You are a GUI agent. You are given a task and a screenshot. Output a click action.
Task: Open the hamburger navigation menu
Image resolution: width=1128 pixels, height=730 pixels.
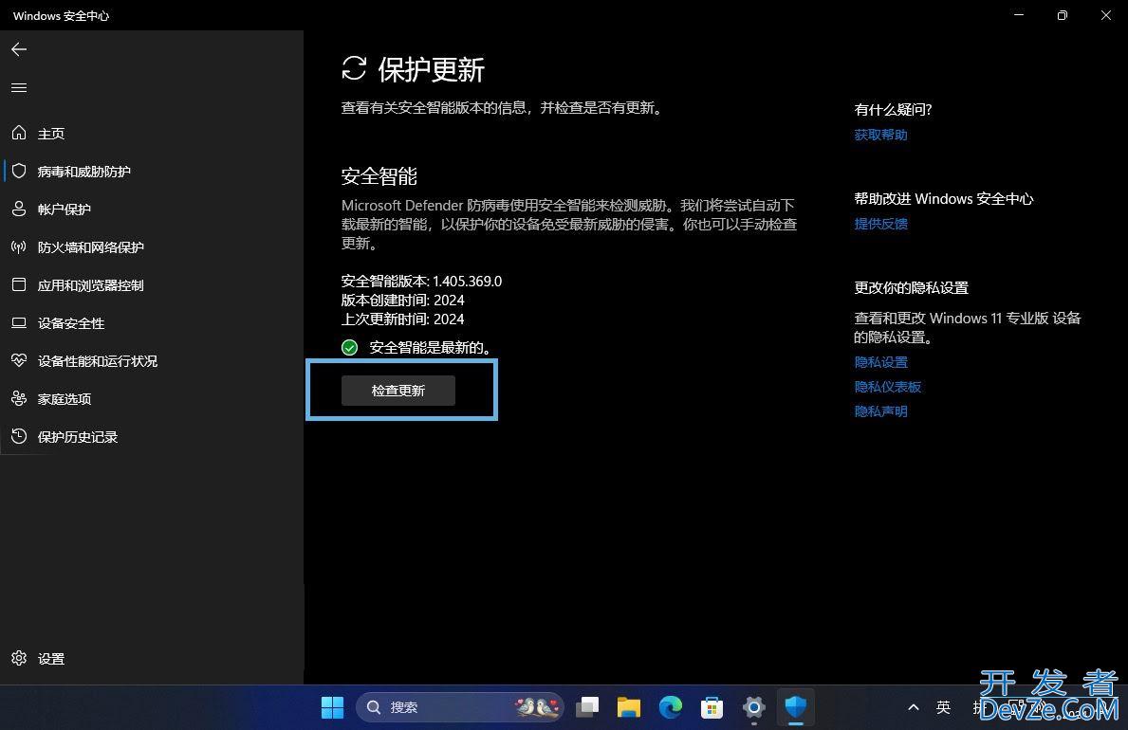click(x=19, y=88)
